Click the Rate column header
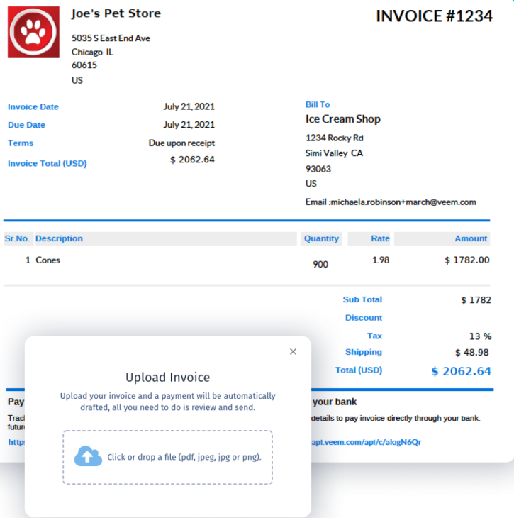 (x=380, y=238)
